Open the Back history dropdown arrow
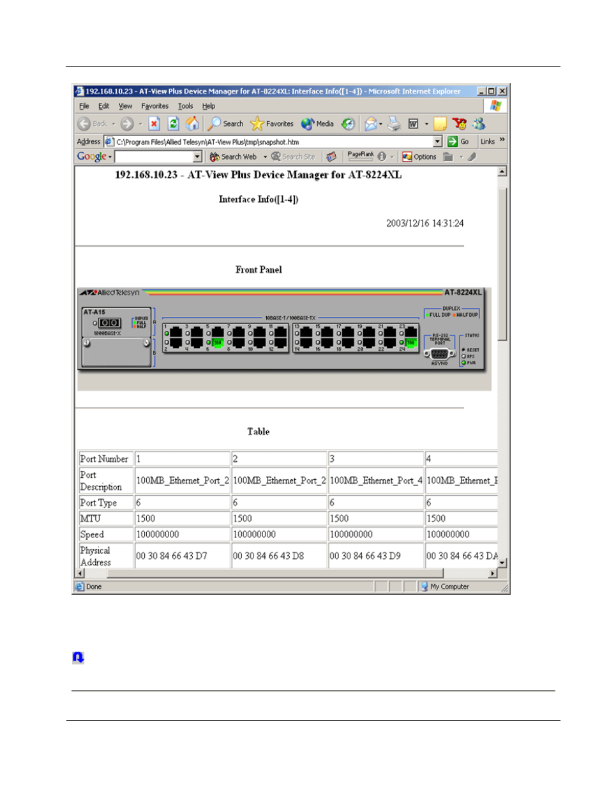 click(x=114, y=124)
